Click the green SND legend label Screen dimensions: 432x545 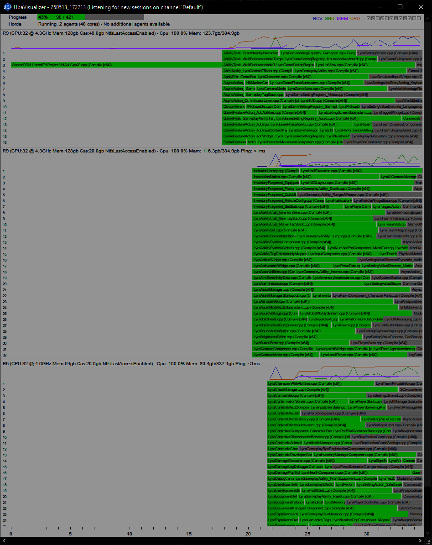point(329,19)
